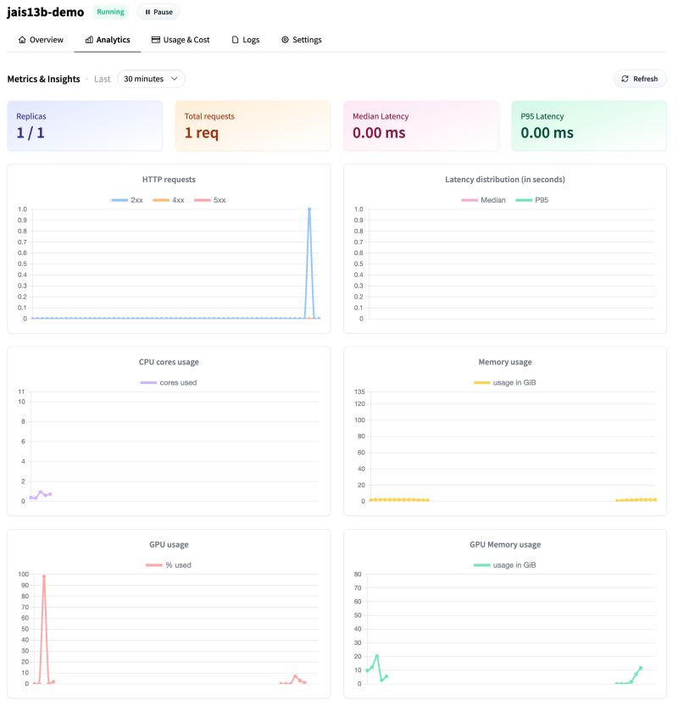This screenshot has width=678, height=706.
Task: Click the Overview home icon
Action: pos(22,40)
